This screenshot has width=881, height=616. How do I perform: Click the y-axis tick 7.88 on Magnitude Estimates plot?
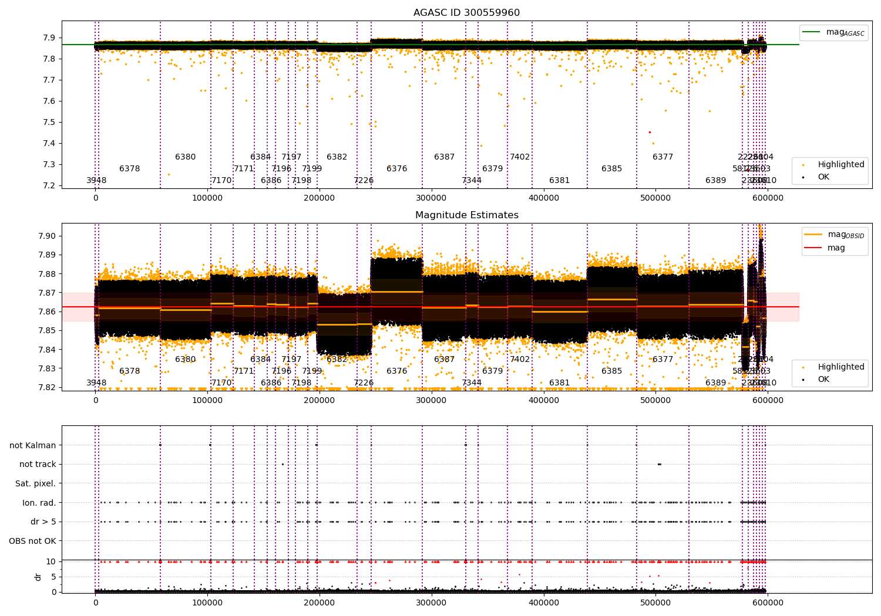click(48, 274)
